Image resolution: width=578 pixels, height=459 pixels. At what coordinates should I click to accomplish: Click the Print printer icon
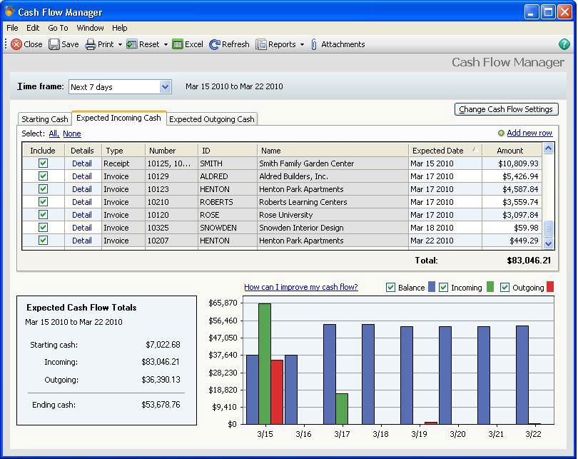(91, 44)
